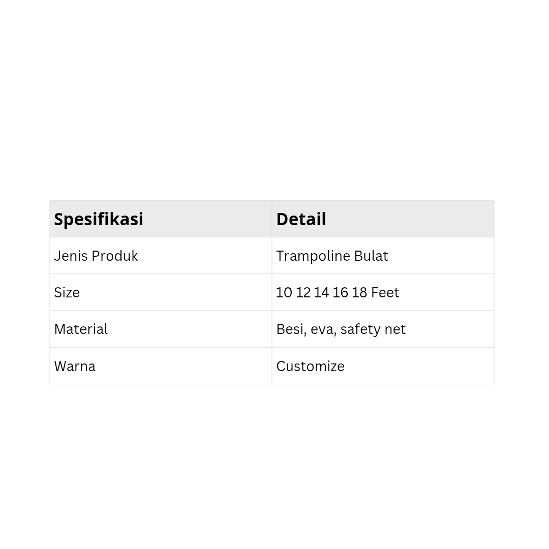Select the Material label cell
The width and height of the screenshot is (549, 549).
tap(160, 329)
